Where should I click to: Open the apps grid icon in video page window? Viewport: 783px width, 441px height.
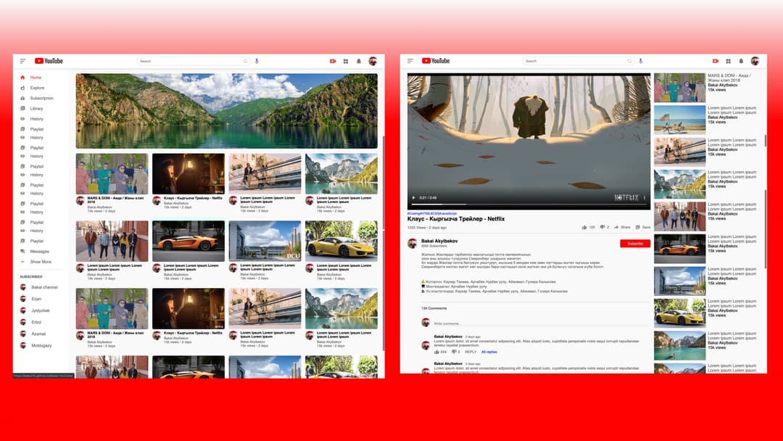coord(728,61)
